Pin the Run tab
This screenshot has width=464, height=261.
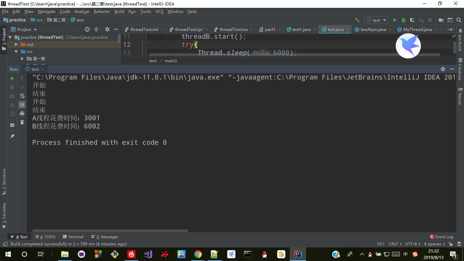(x=12, y=136)
